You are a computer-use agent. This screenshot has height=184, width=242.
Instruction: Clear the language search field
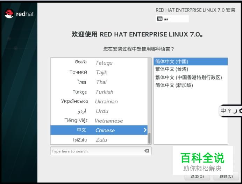point(147,151)
